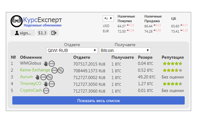197x123 pixels.
Task: Click the reserve value 0.52 BTC
Action: click(146, 70)
